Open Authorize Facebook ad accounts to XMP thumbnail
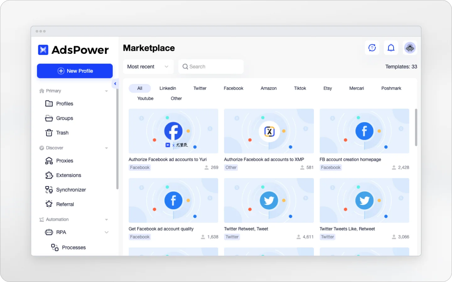This screenshot has width=452, height=282. coord(269,131)
